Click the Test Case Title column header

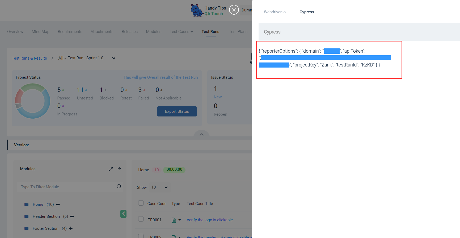(200, 204)
